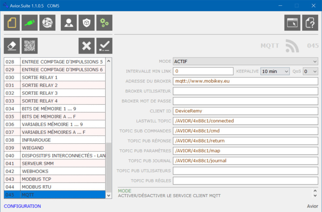Open the QoS dropdown

pyautogui.click(x=310, y=71)
